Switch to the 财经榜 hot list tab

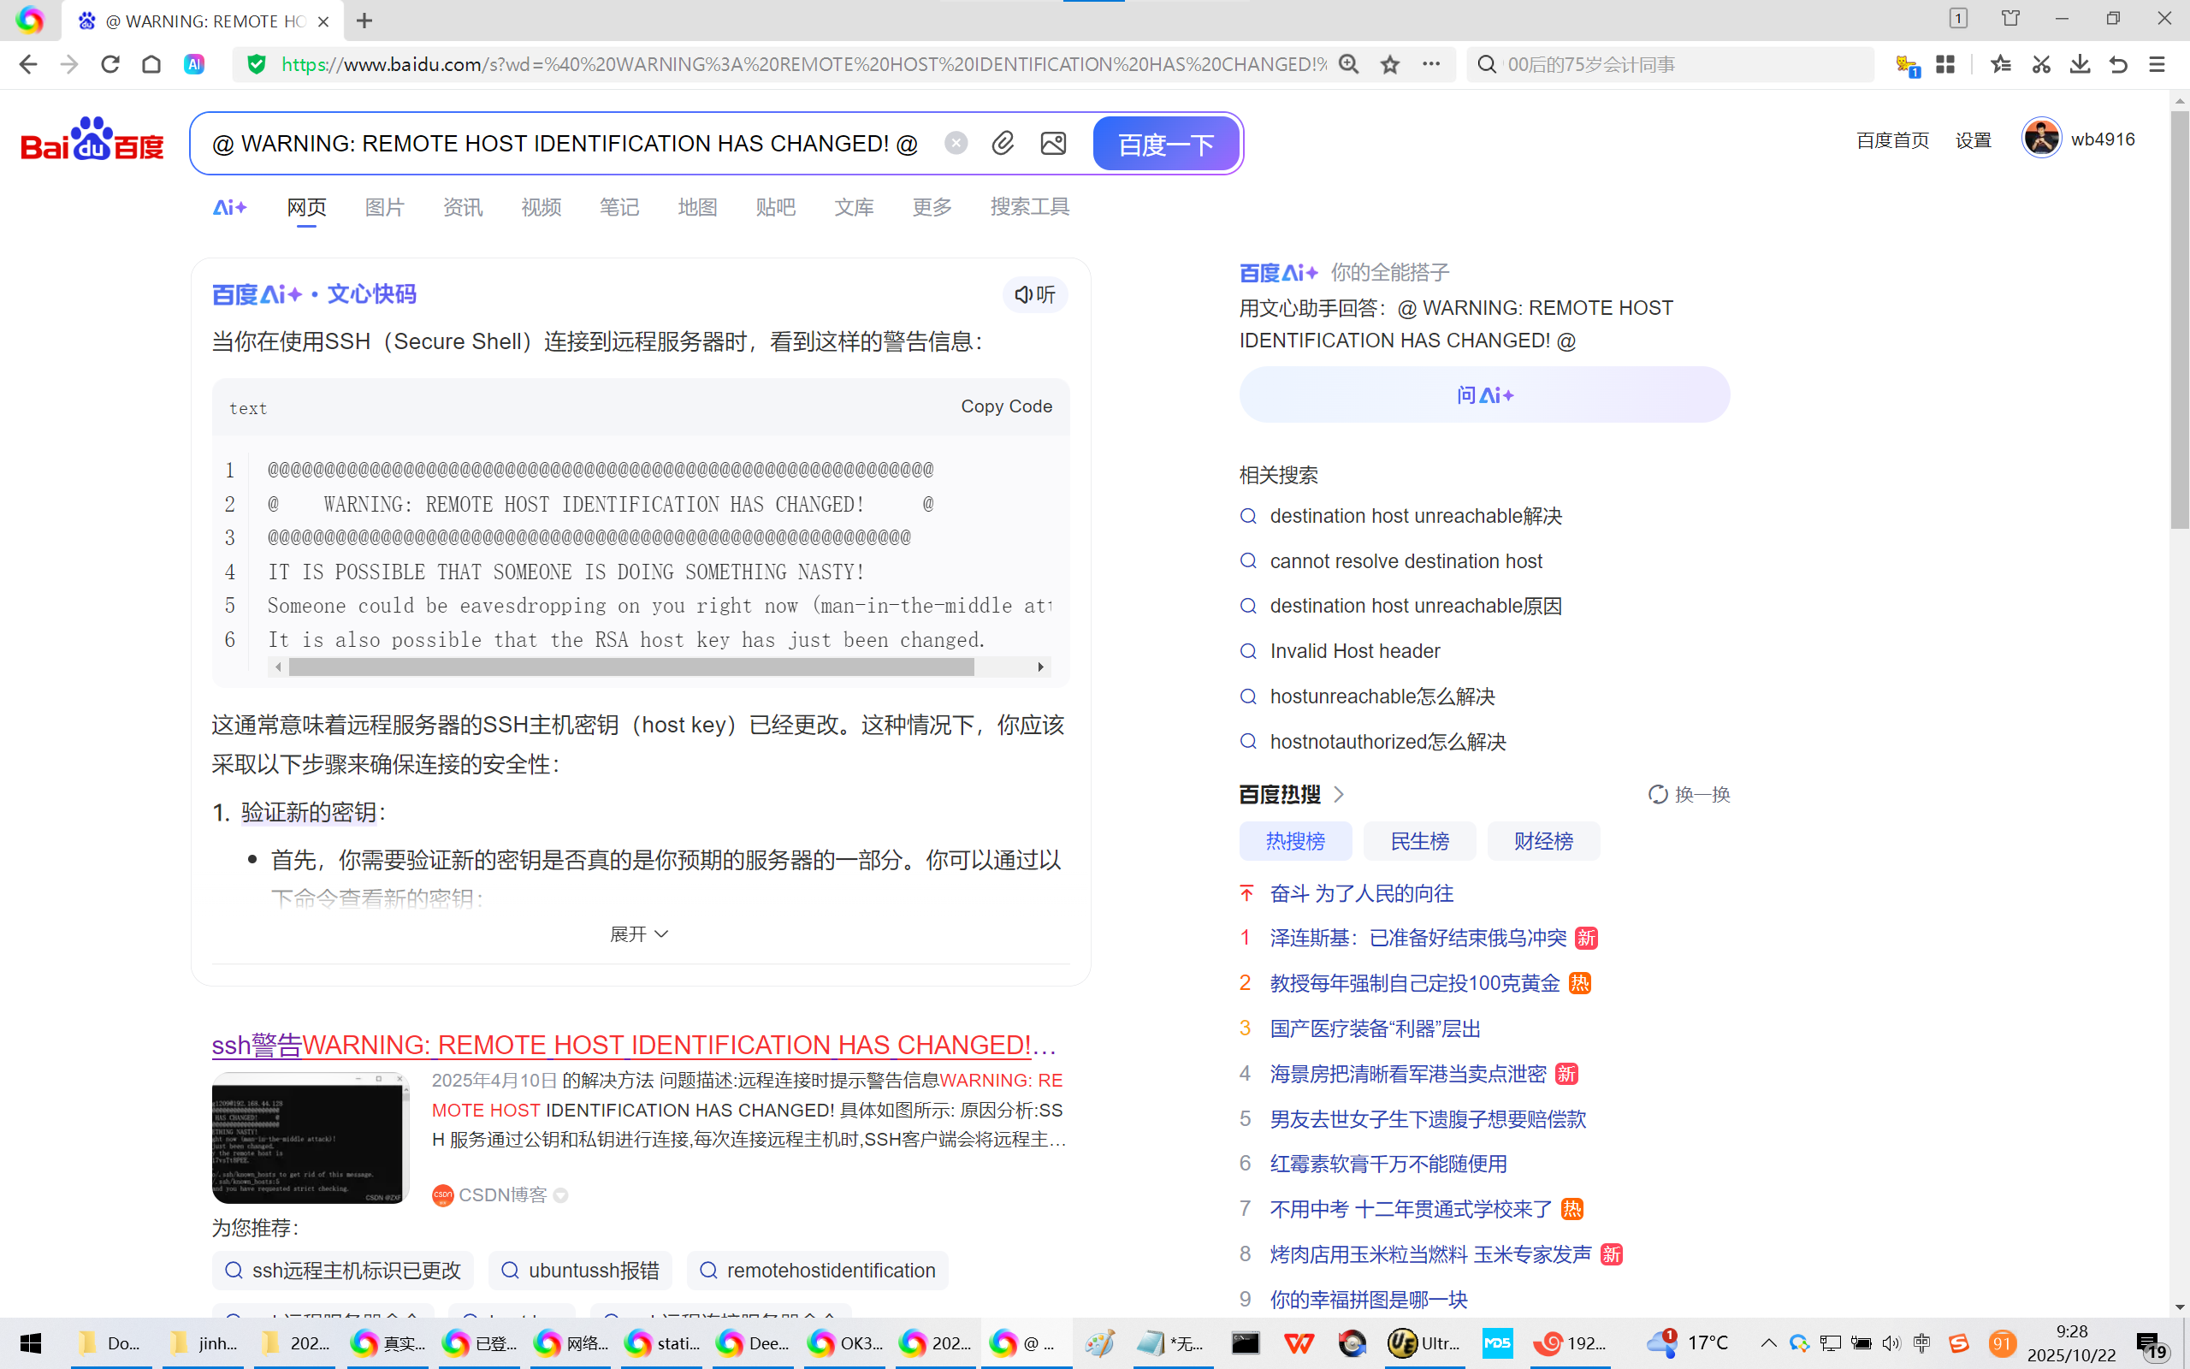1543,840
